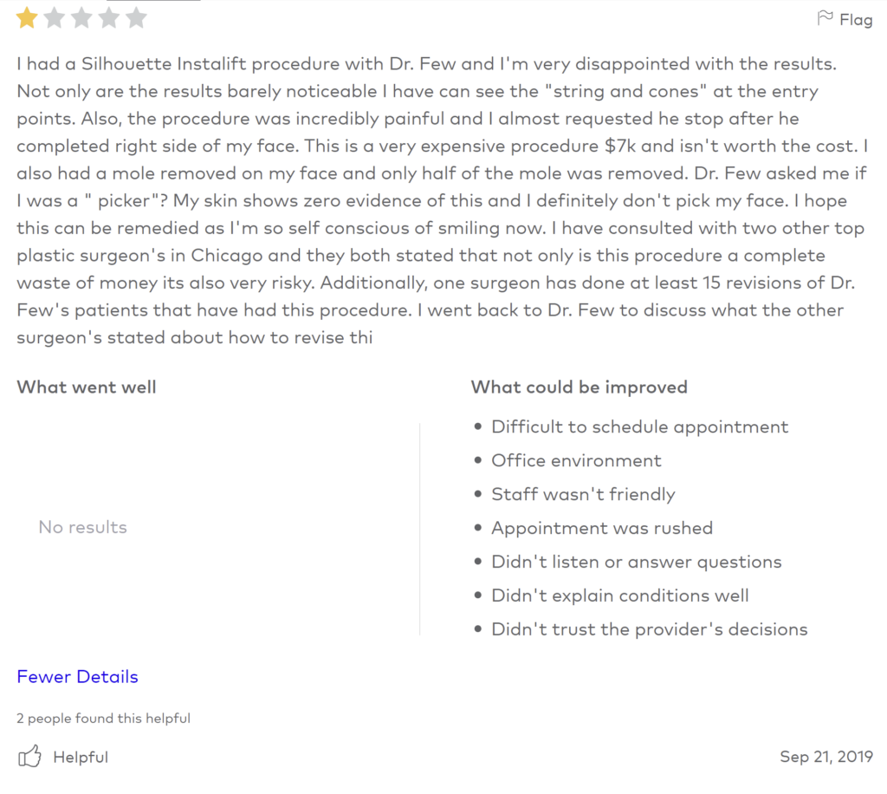
Task: Click the 'What went well' heading
Action: point(87,387)
